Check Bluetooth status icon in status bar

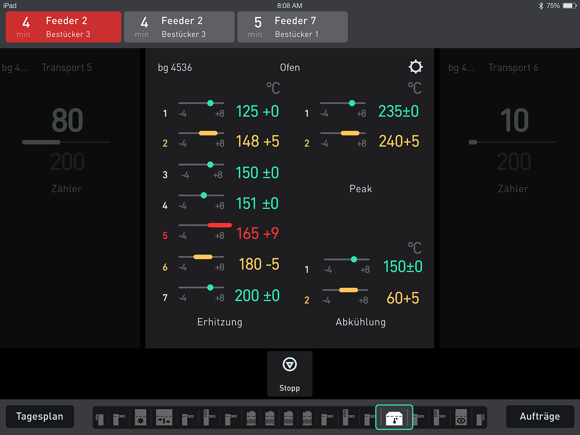coord(541,6)
